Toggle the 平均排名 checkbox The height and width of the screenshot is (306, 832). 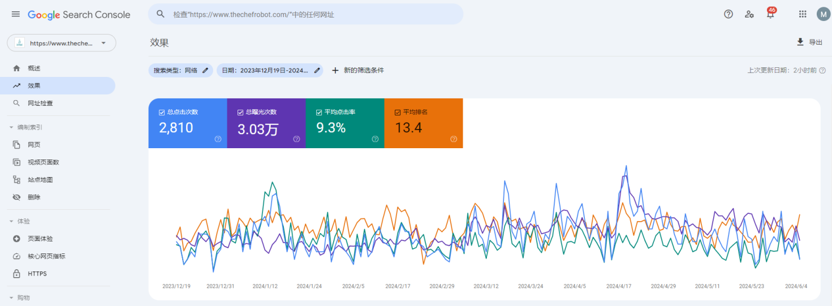click(398, 113)
